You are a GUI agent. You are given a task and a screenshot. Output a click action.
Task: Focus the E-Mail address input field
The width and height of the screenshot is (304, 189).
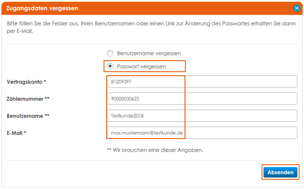202,133
